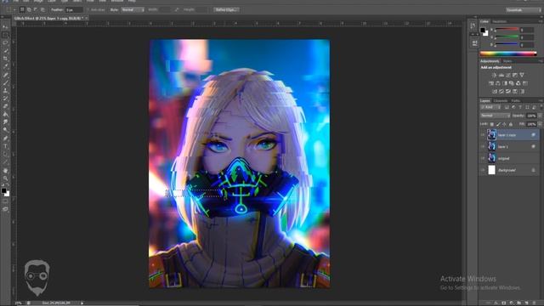This screenshot has width=544, height=306.
Task: Switch to the Swatches tab
Action: coord(500,21)
